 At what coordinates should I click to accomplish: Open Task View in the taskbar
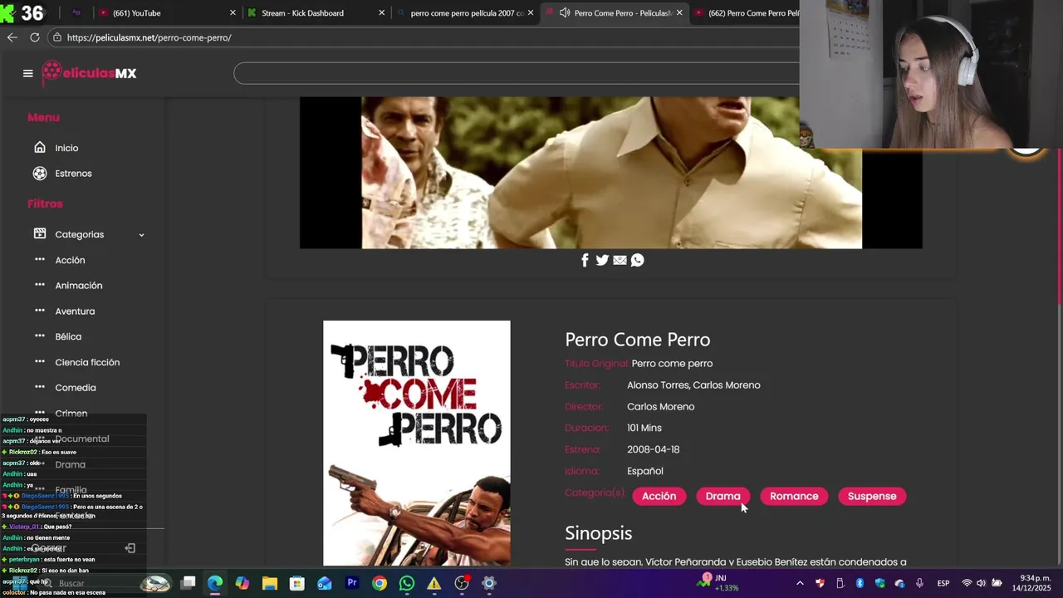tap(188, 583)
